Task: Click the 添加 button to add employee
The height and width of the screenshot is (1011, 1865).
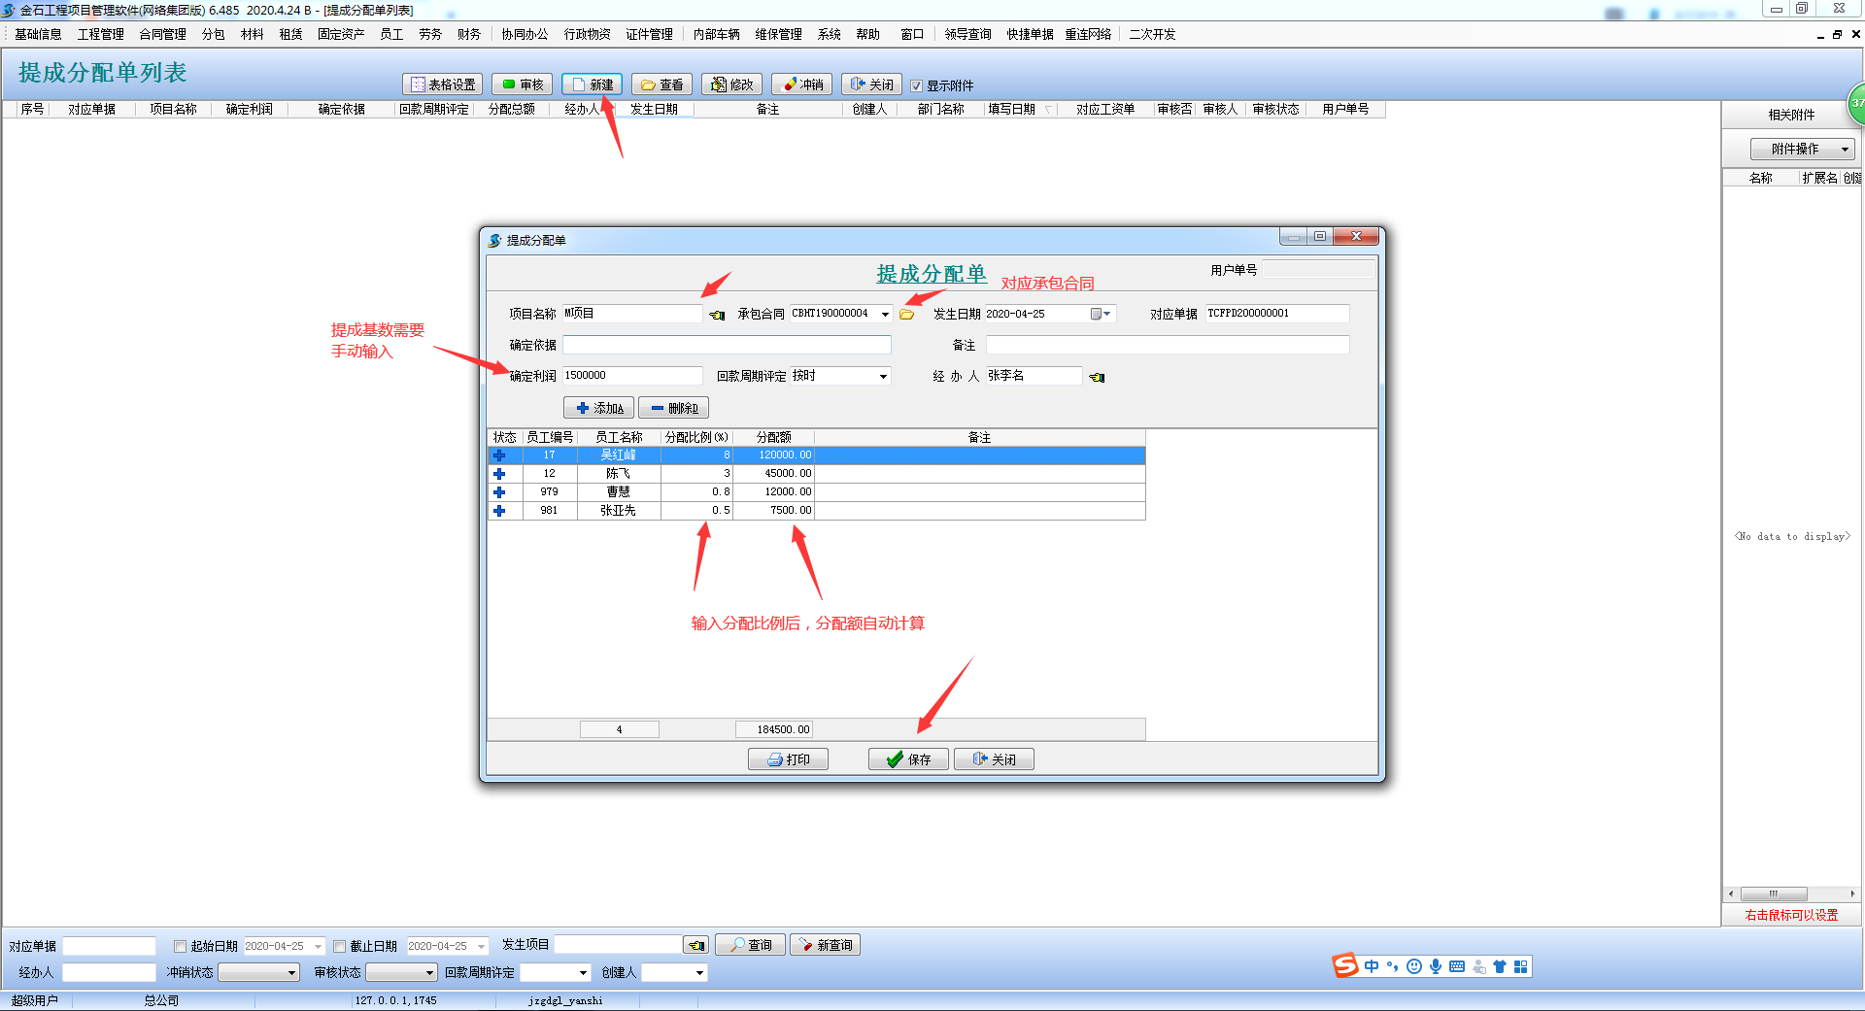Action: coord(598,408)
